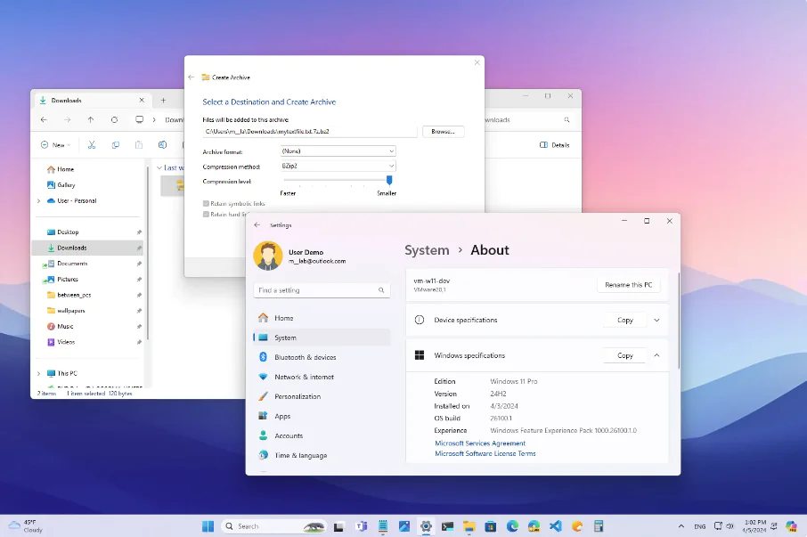Screen dimensions: 807x537
Task: Open the New menu in File Explorer
Action: click(x=56, y=144)
